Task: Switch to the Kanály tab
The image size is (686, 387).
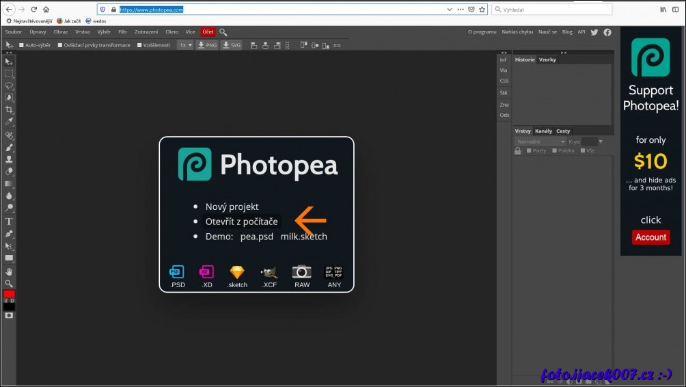Action: coord(544,131)
